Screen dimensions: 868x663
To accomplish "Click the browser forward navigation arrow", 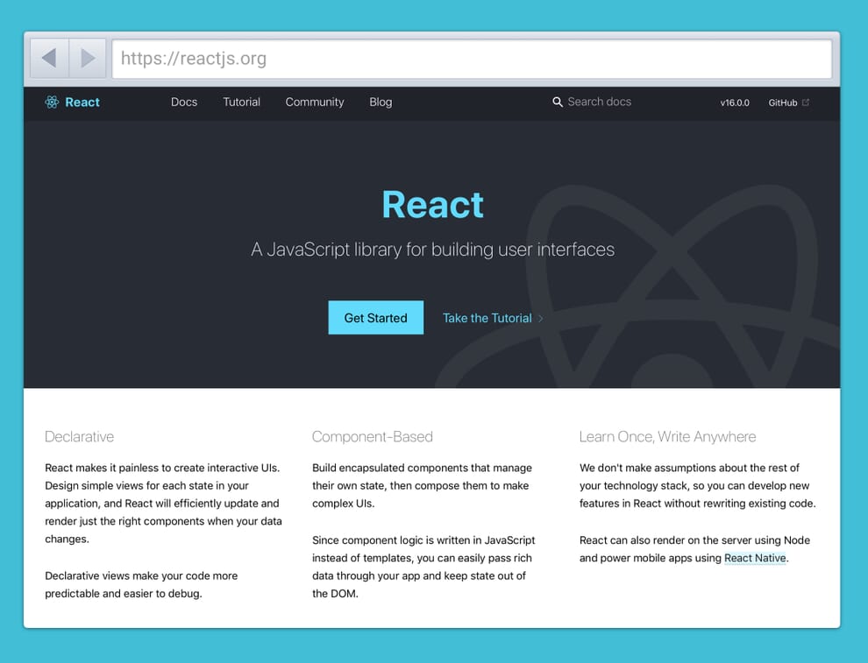I will [88, 57].
